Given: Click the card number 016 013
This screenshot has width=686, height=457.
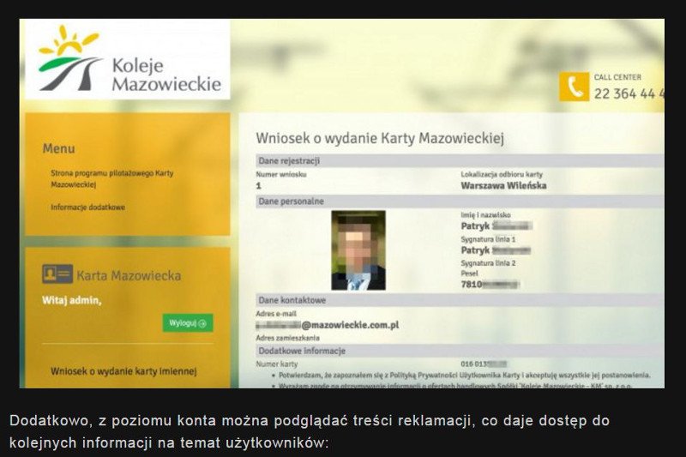Looking at the screenshot, I should pyautogui.click(x=484, y=364).
